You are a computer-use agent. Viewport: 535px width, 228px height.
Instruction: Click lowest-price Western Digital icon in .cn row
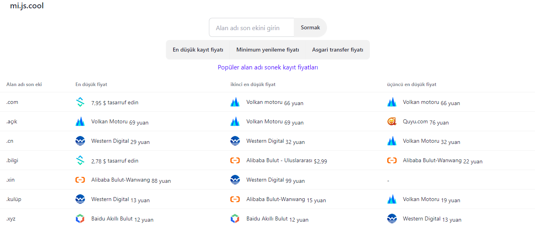tap(80, 141)
